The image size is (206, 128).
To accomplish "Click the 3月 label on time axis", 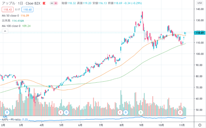I will (x=21, y=125).
